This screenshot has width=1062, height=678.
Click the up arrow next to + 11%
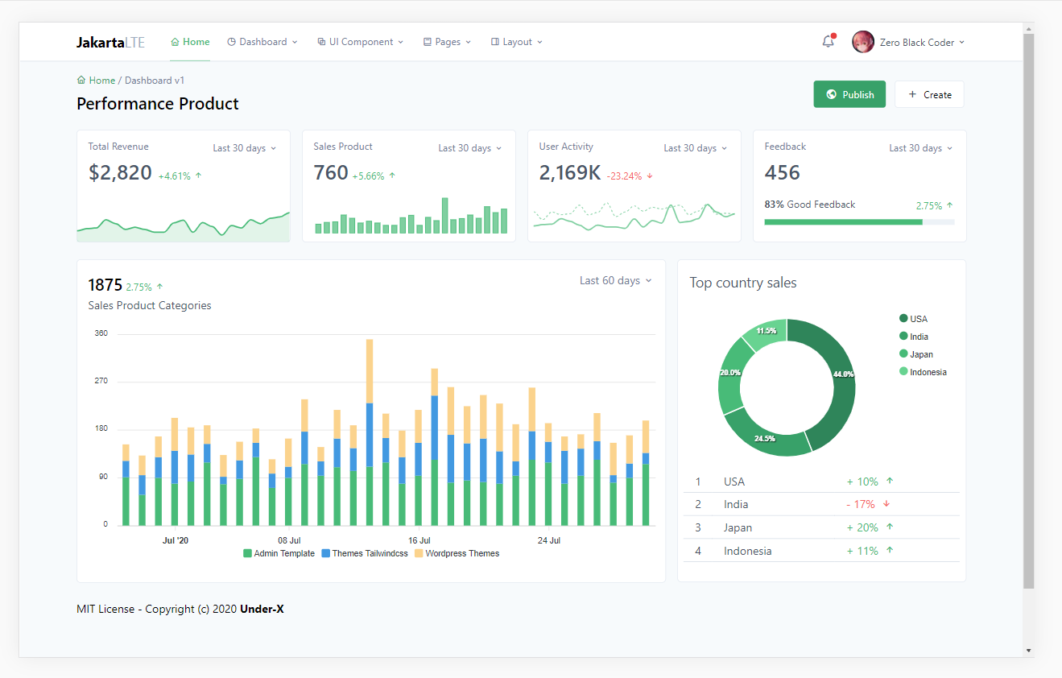(x=890, y=550)
